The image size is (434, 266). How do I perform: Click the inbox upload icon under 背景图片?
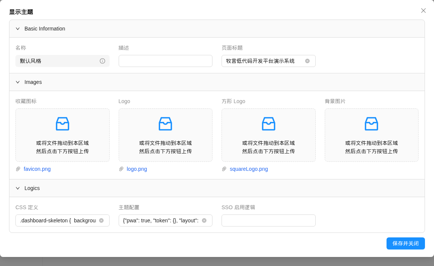(371, 124)
